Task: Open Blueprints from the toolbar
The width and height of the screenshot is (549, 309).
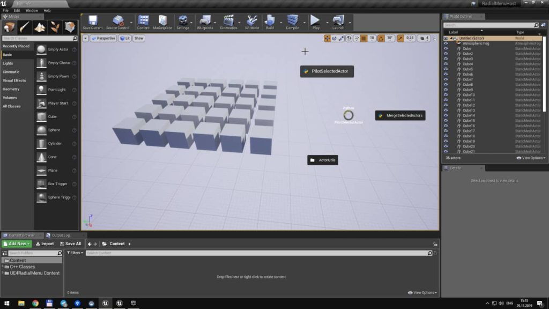Action: (205, 23)
